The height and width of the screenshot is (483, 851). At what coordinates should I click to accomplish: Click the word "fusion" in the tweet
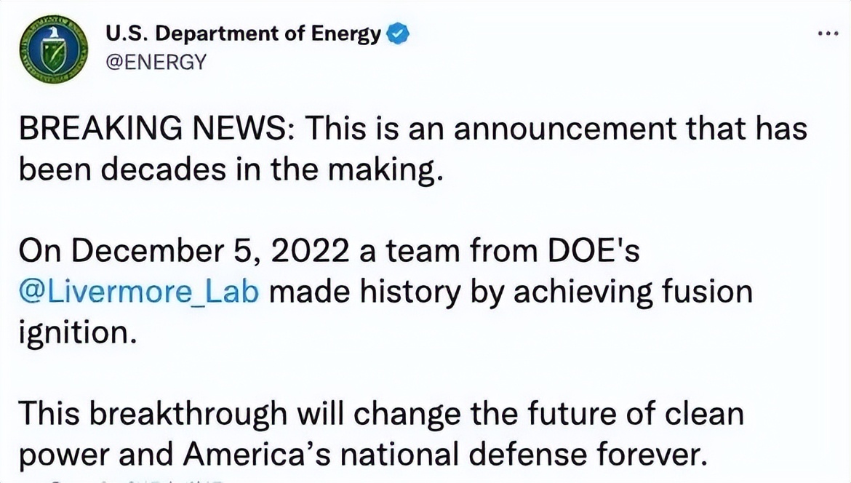pyautogui.click(x=706, y=293)
